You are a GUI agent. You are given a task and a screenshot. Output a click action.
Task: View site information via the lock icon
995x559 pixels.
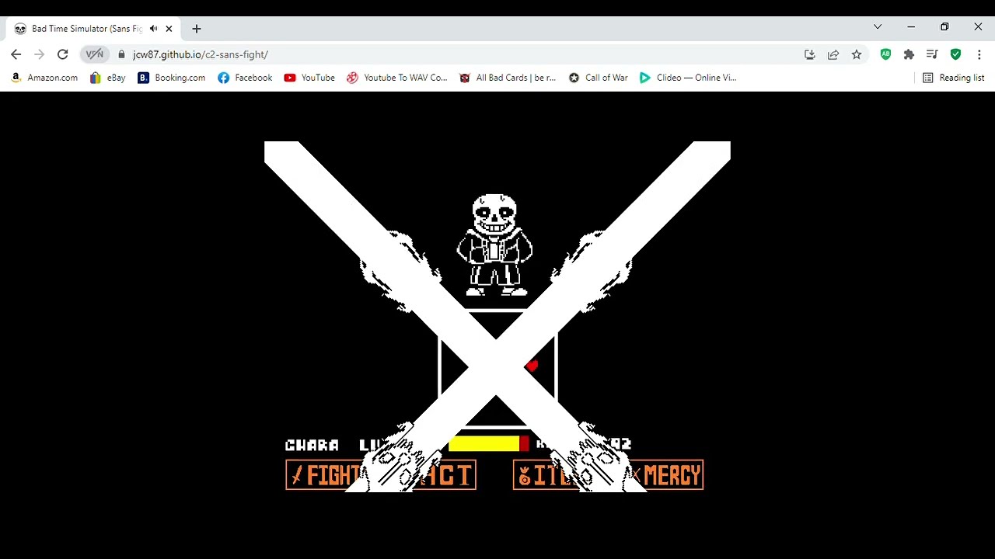click(121, 54)
